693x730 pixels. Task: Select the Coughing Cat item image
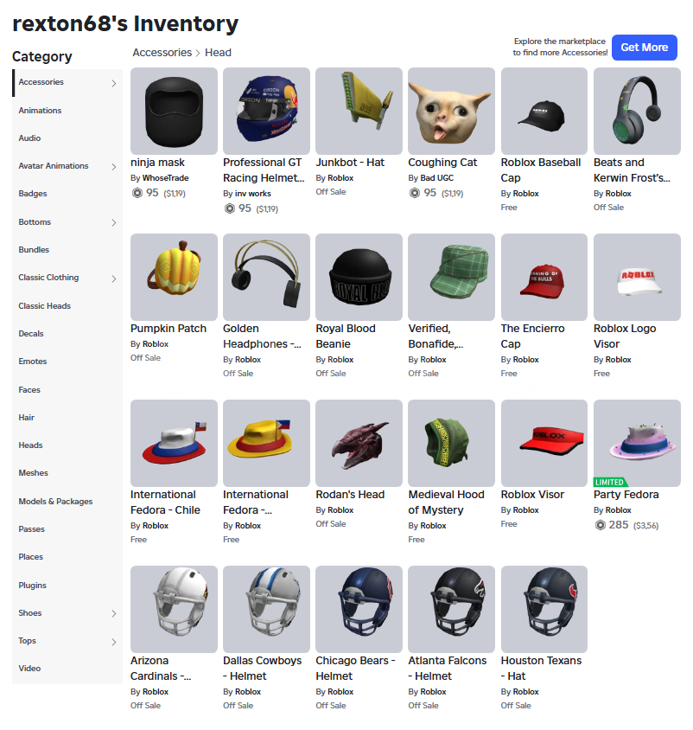coord(451,111)
